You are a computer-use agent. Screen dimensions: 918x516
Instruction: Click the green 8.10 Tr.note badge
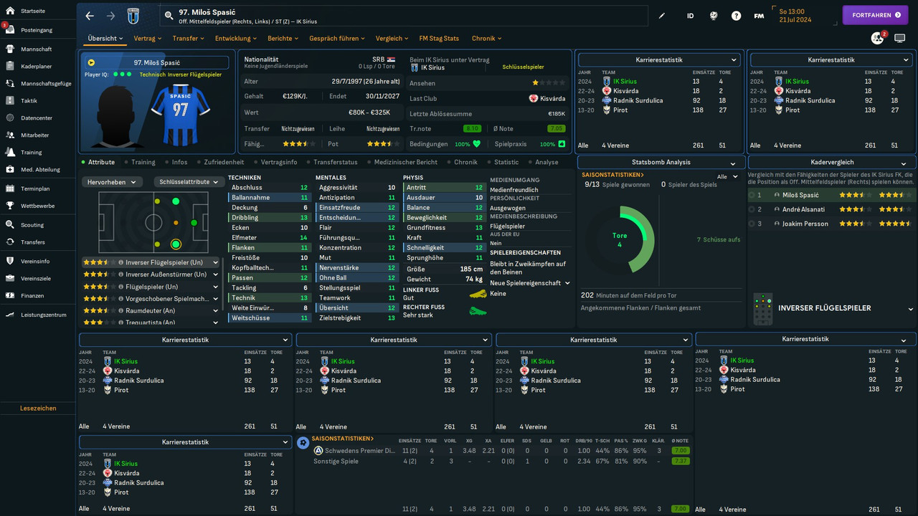pyautogui.click(x=472, y=128)
